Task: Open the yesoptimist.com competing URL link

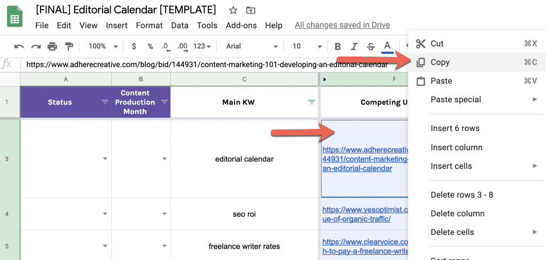Action: [x=365, y=214]
